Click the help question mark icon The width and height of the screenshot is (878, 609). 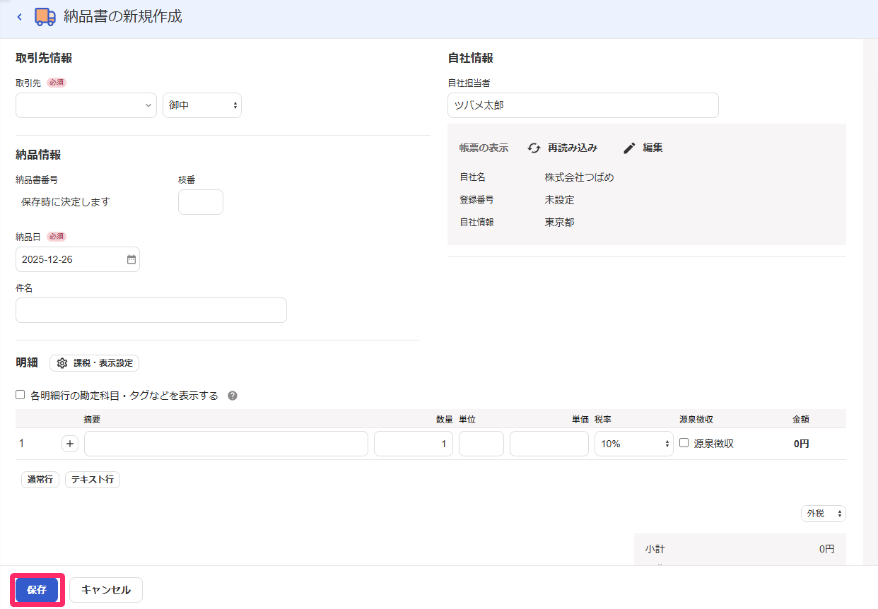(x=233, y=396)
